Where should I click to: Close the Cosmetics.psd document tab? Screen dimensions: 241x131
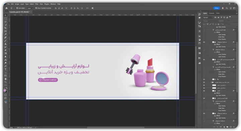[31, 12]
